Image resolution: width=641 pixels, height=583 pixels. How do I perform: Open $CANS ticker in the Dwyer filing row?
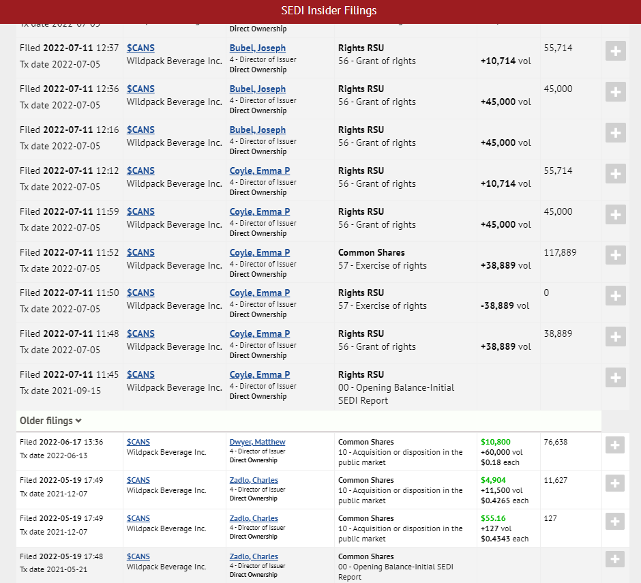(x=138, y=442)
